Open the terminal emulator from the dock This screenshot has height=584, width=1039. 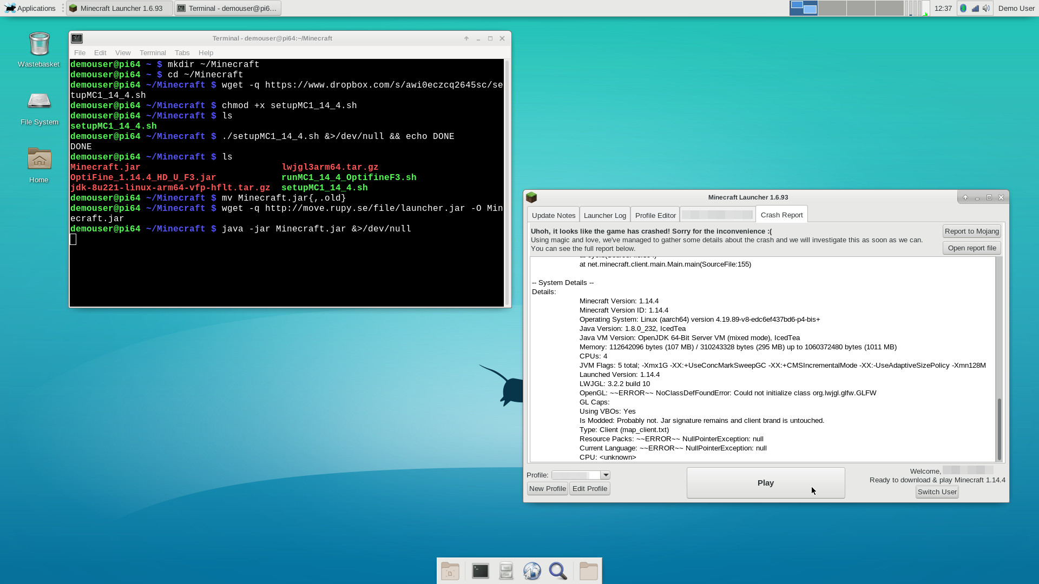click(x=480, y=571)
